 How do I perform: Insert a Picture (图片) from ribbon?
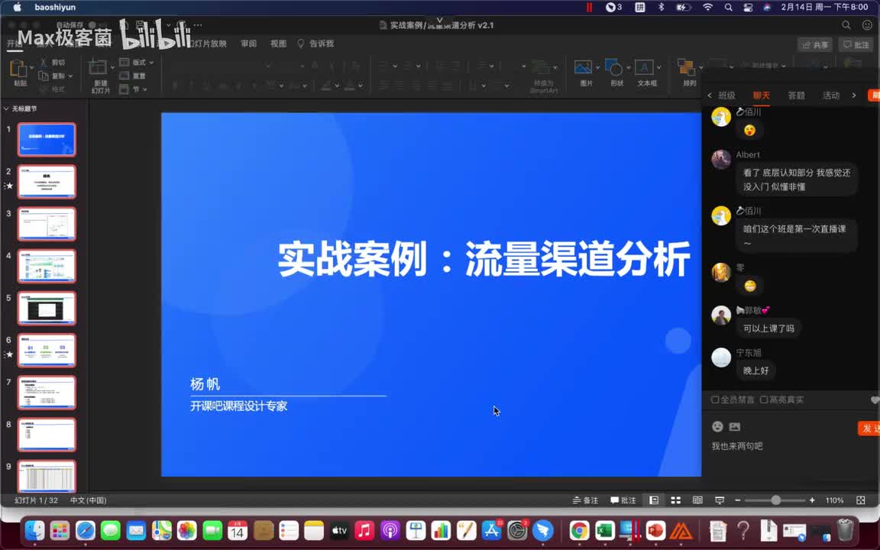tap(583, 67)
